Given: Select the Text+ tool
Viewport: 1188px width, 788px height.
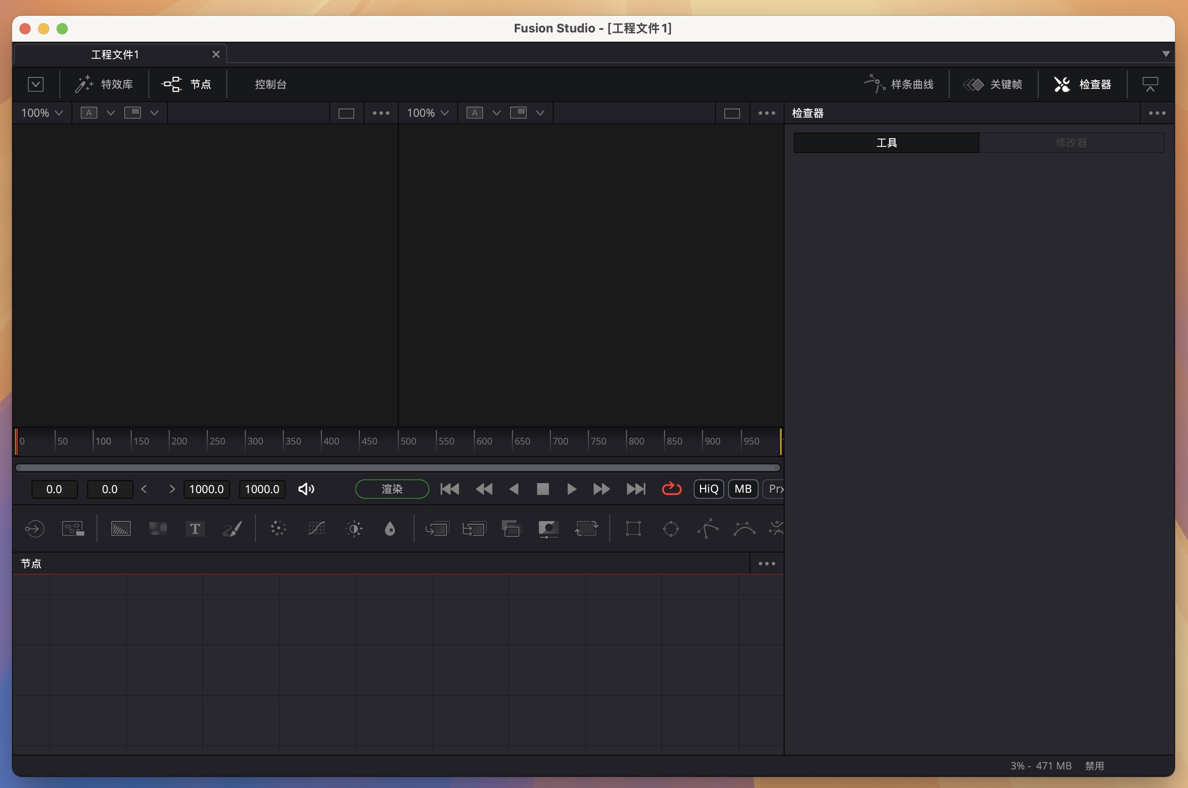Looking at the screenshot, I should [195, 528].
